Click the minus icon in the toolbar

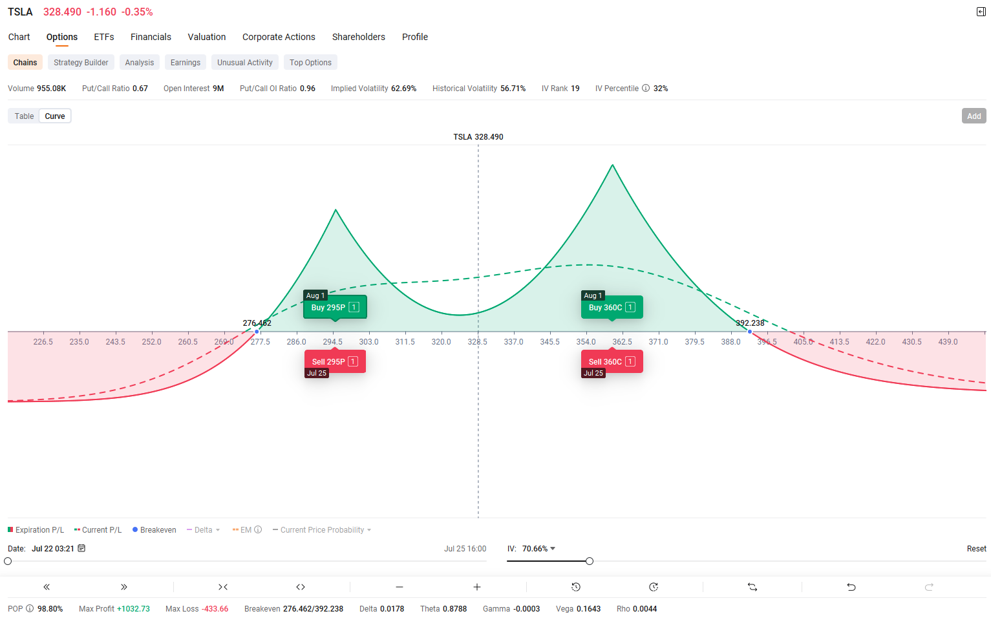[x=400, y=587]
